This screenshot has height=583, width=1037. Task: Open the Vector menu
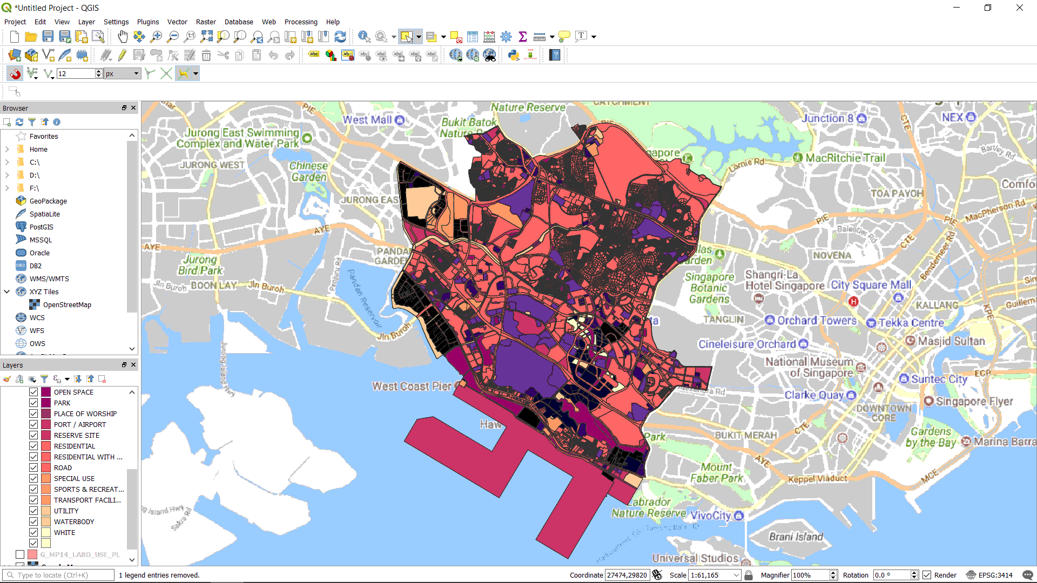click(177, 22)
